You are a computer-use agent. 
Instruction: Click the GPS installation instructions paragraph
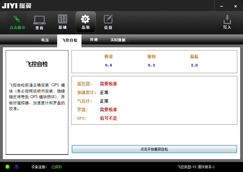click(37, 97)
